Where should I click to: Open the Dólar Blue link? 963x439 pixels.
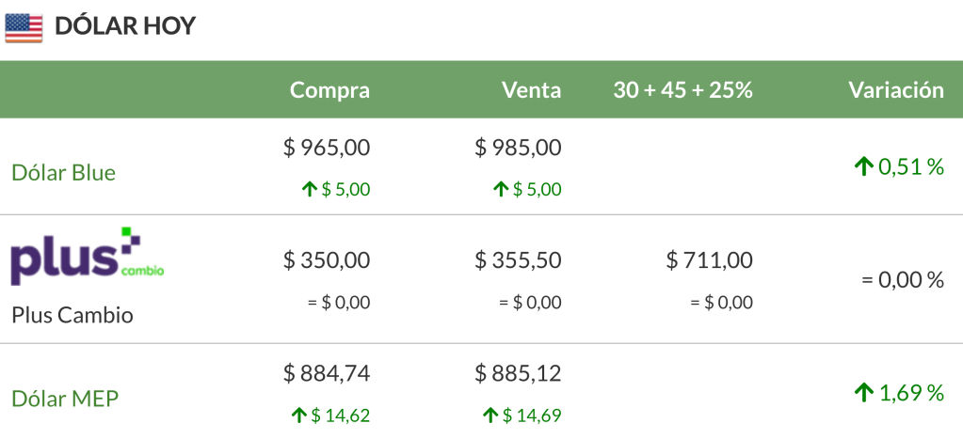[x=63, y=173]
